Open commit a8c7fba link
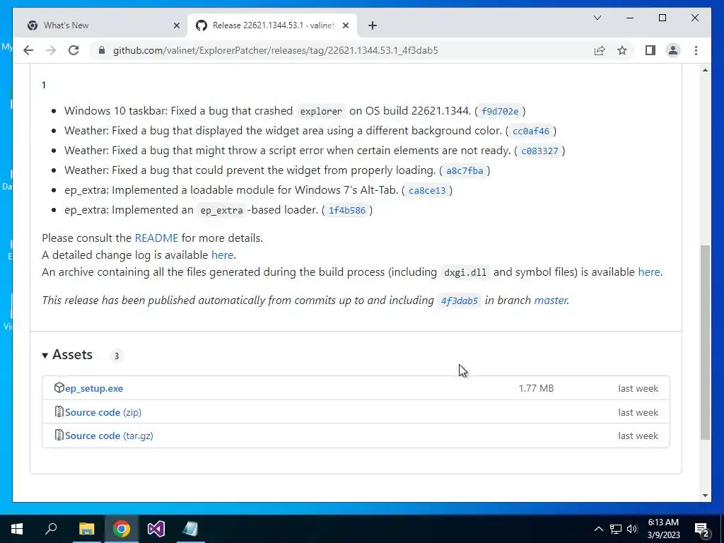 pyautogui.click(x=465, y=171)
